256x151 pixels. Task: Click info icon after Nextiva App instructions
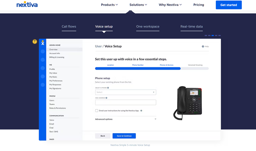tap(141, 111)
